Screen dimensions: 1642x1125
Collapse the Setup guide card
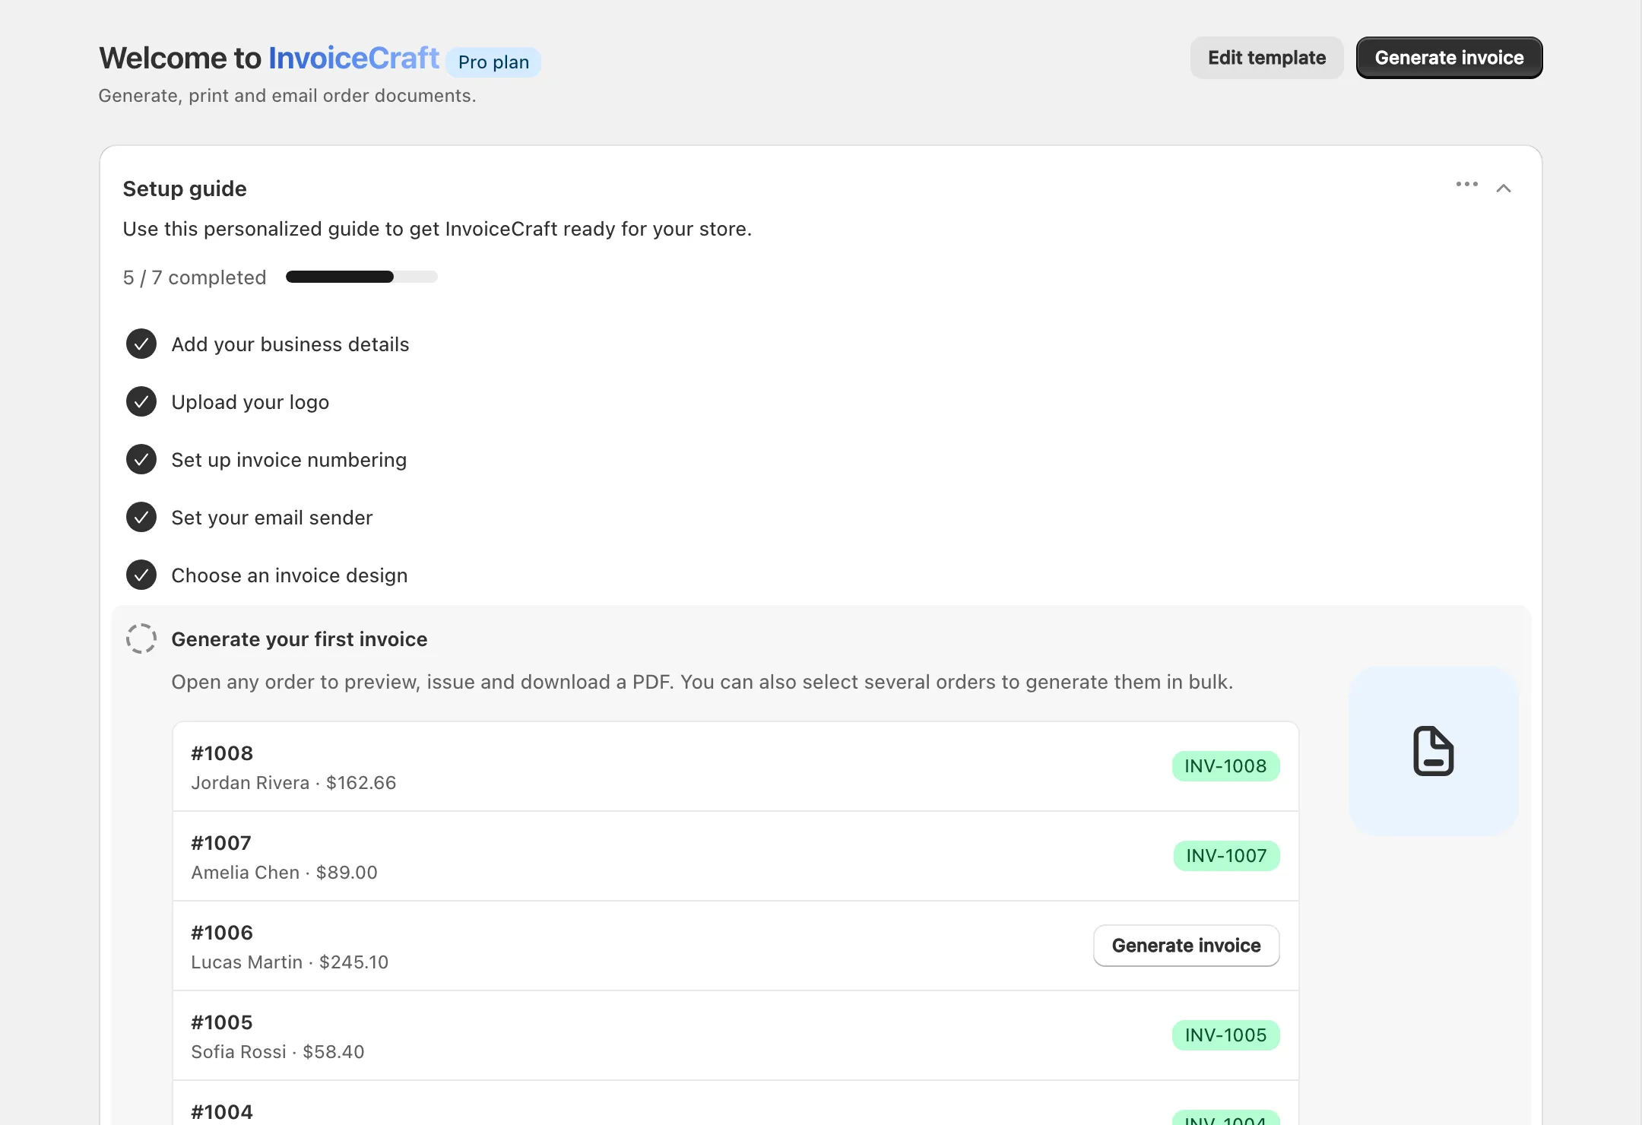[x=1503, y=189]
